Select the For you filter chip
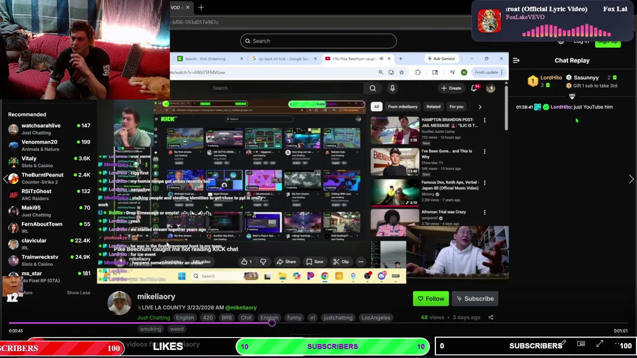Viewport: 637px width, 358px height. [456, 106]
